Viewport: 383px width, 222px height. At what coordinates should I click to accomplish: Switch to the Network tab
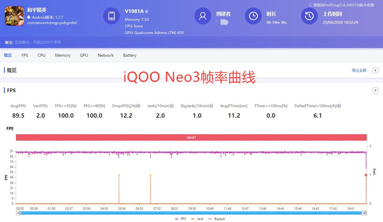tap(106, 55)
